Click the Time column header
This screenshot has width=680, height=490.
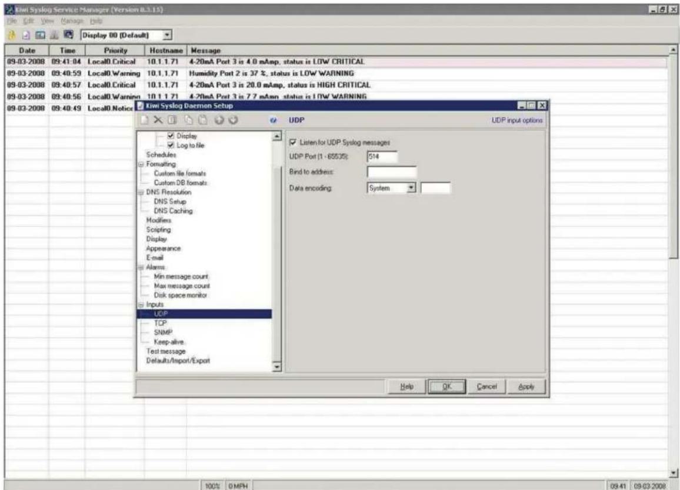[x=67, y=51]
